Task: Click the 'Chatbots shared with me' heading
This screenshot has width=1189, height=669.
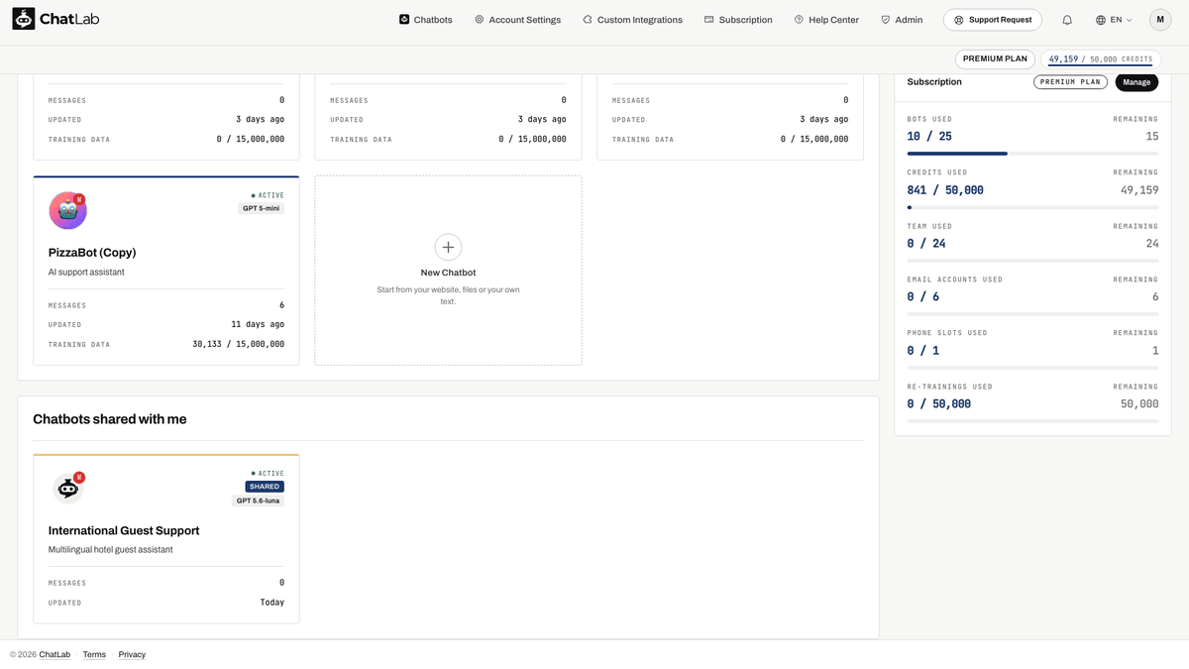Action: point(110,419)
